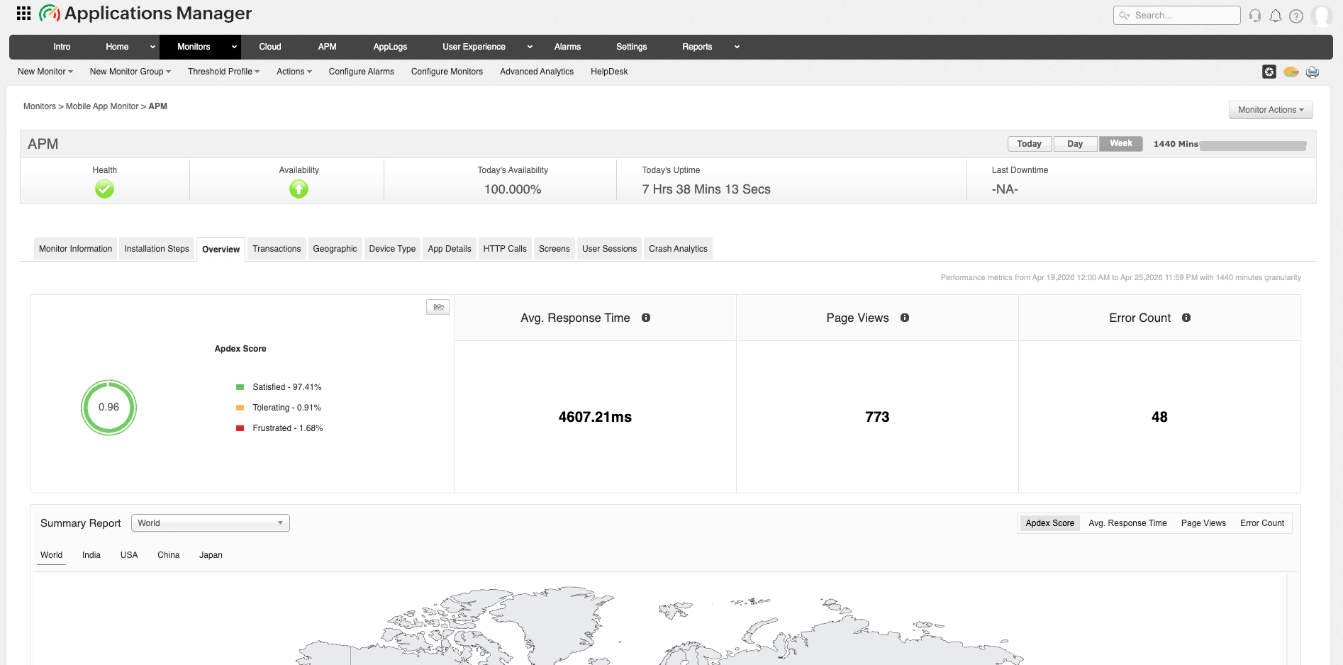Open the Threshold Profile dropdown
This screenshot has width=1343, height=665.
tap(223, 72)
